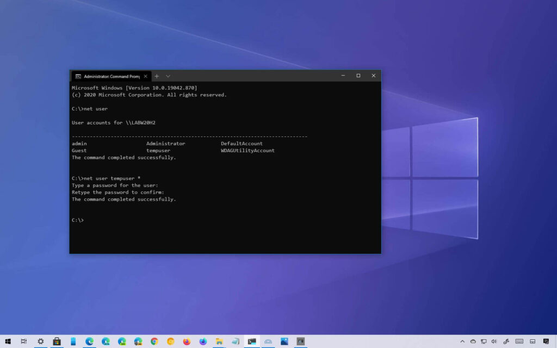Click the 'DefaultAccount' entry
The width and height of the screenshot is (557, 348).
(x=242, y=144)
